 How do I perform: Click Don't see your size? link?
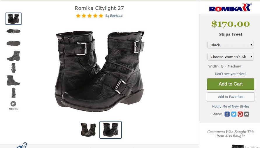(x=230, y=74)
